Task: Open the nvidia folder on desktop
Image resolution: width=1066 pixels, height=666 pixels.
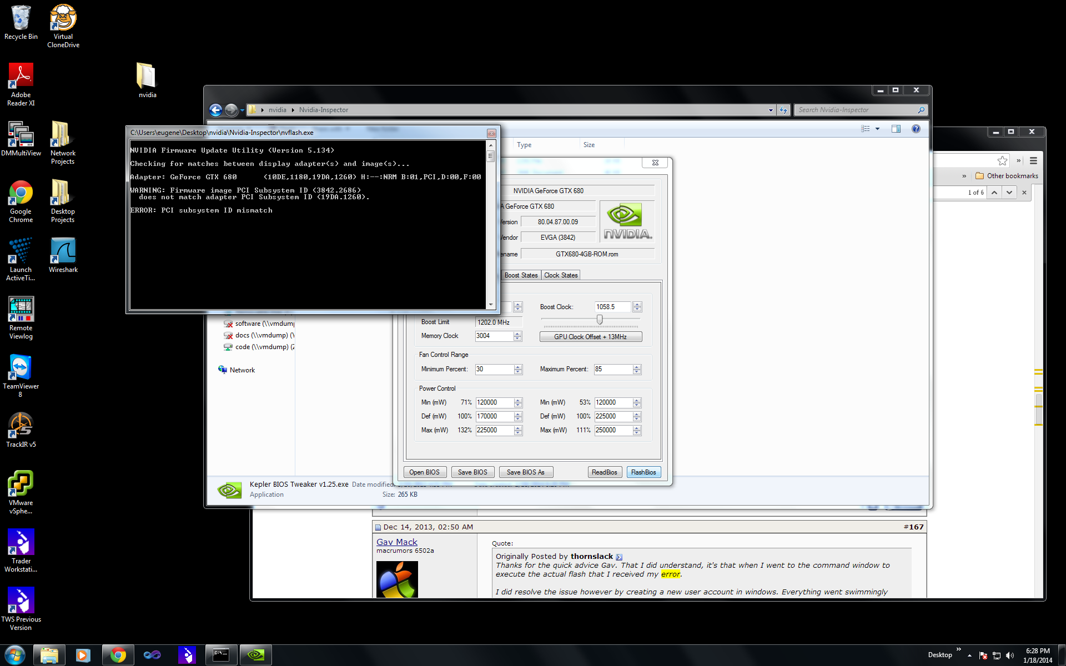Action: click(x=147, y=80)
